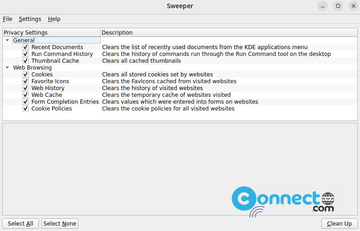Uncheck the Cookie Policies checkbox

(26, 109)
